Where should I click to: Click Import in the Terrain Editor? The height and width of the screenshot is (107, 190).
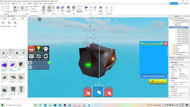(x=9, y=24)
